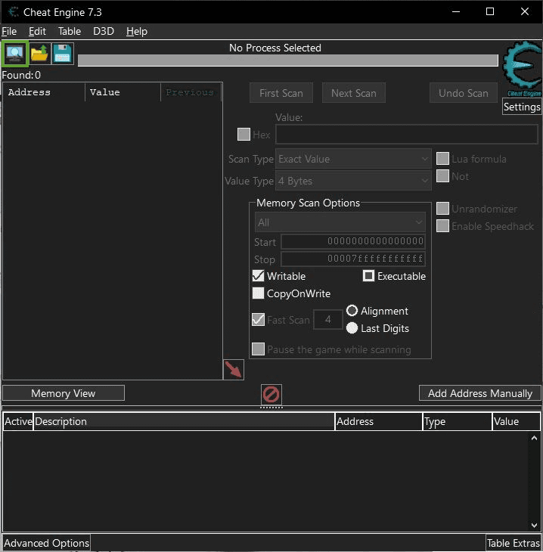The image size is (543, 552).
Task: Enable the Unrandomizer checkbox
Action: [x=442, y=209]
